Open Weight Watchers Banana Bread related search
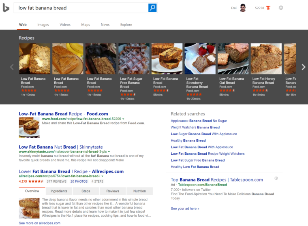The width and height of the screenshot is (308, 226). click(195, 127)
